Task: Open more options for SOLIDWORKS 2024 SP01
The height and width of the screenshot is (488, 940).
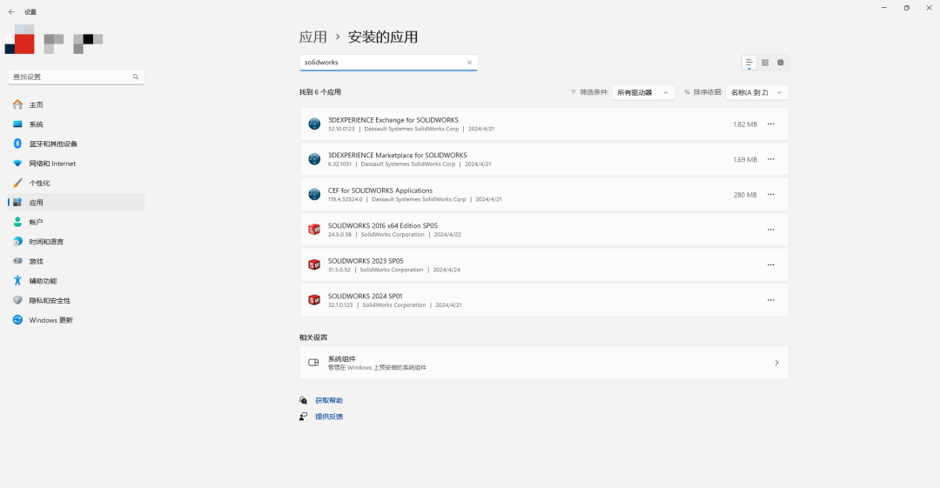Action: (771, 300)
